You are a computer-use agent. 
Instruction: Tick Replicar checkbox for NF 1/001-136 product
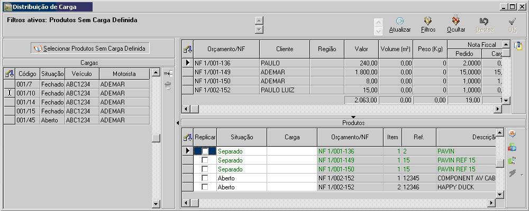205,151
